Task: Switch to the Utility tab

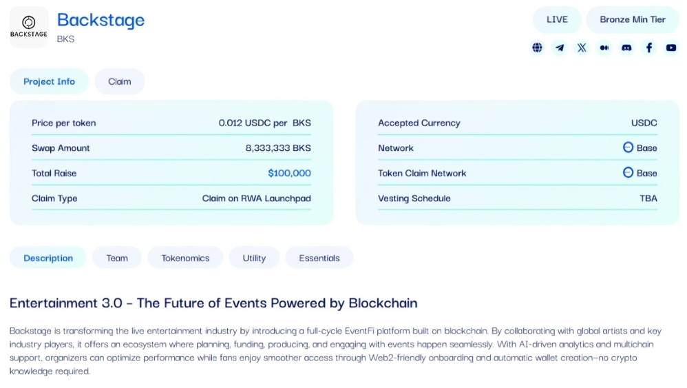Action: (254, 258)
